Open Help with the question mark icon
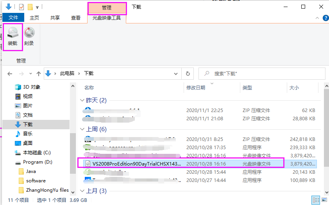The image size is (329, 205). tap(325, 18)
